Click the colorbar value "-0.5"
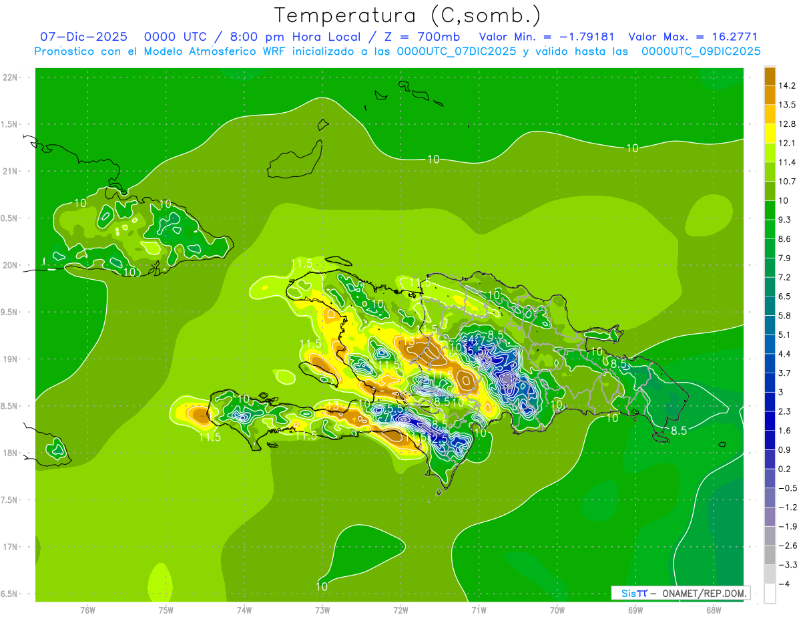Screen dimensions: 801x619 point(787,488)
